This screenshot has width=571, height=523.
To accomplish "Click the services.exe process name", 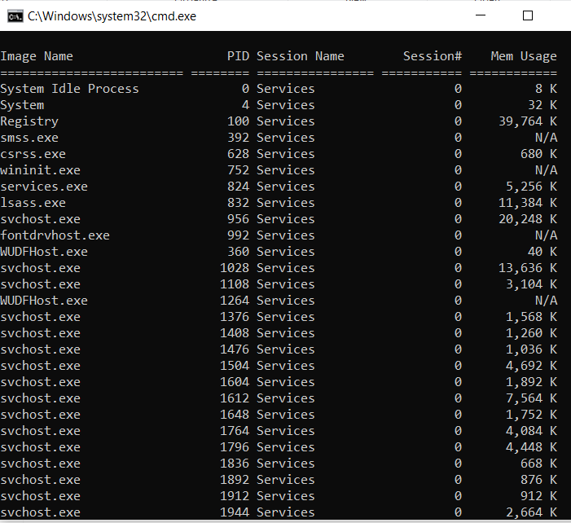I will click(44, 187).
